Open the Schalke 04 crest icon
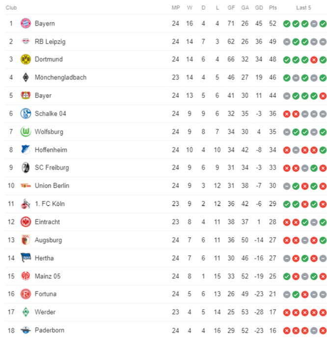Image resolution: width=327 pixels, height=342 pixels. (26, 113)
